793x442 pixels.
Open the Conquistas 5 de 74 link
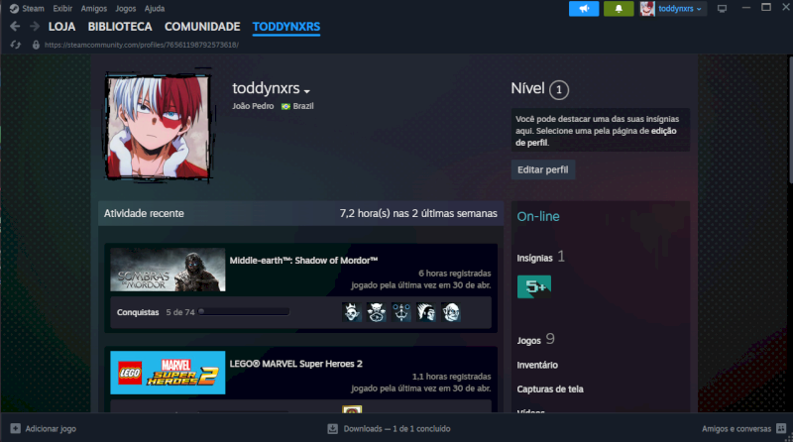pyautogui.click(x=156, y=312)
